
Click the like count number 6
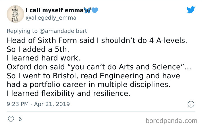pos(20,119)
